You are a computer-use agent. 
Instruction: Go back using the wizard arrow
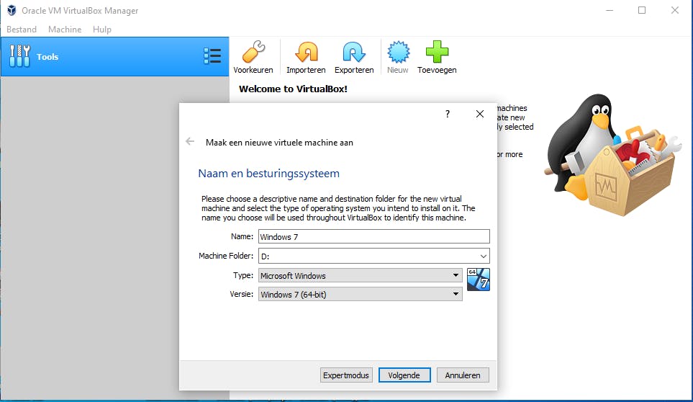[x=190, y=141]
